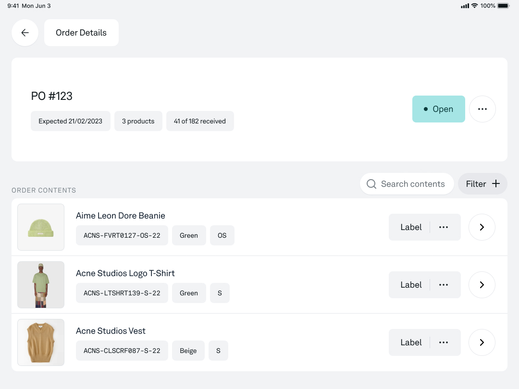
Task: Click Label for Aime Leon Dore Beanie
Action: (x=411, y=227)
